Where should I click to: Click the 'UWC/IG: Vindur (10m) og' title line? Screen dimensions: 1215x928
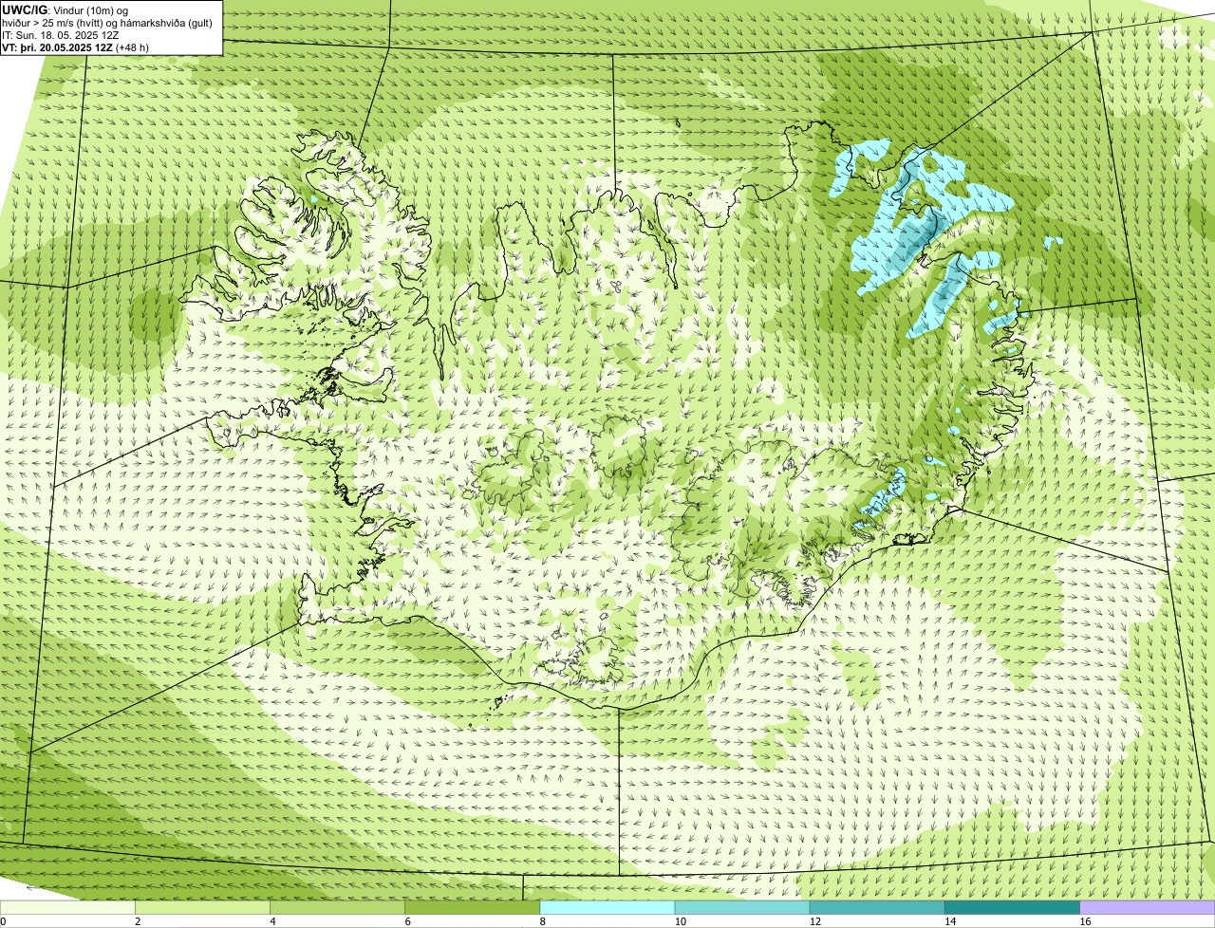click(x=65, y=10)
